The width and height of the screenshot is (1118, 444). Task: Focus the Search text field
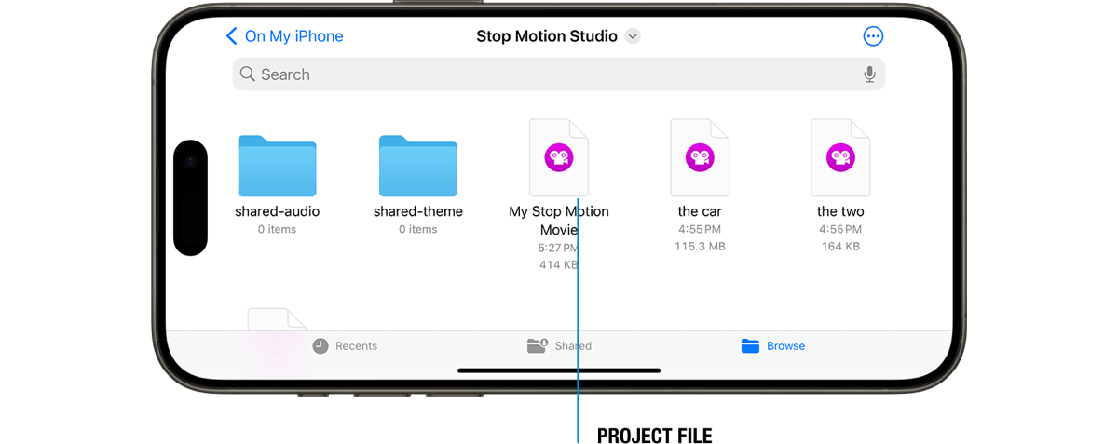click(559, 74)
